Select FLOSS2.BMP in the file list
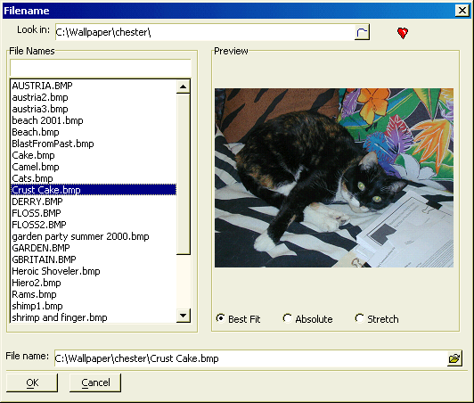 click(x=94, y=225)
